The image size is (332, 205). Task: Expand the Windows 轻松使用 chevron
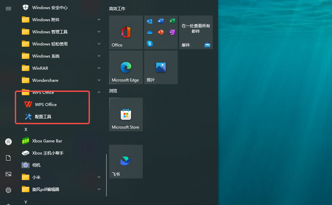click(x=99, y=44)
